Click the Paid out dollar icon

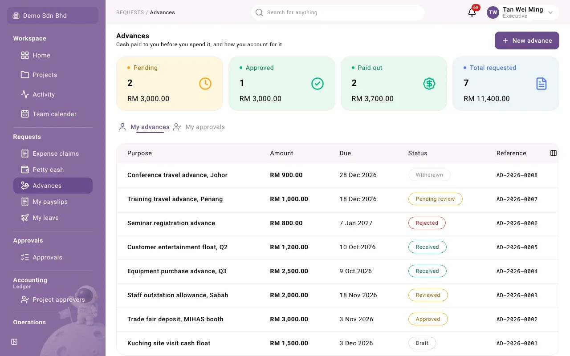click(429, 84)
